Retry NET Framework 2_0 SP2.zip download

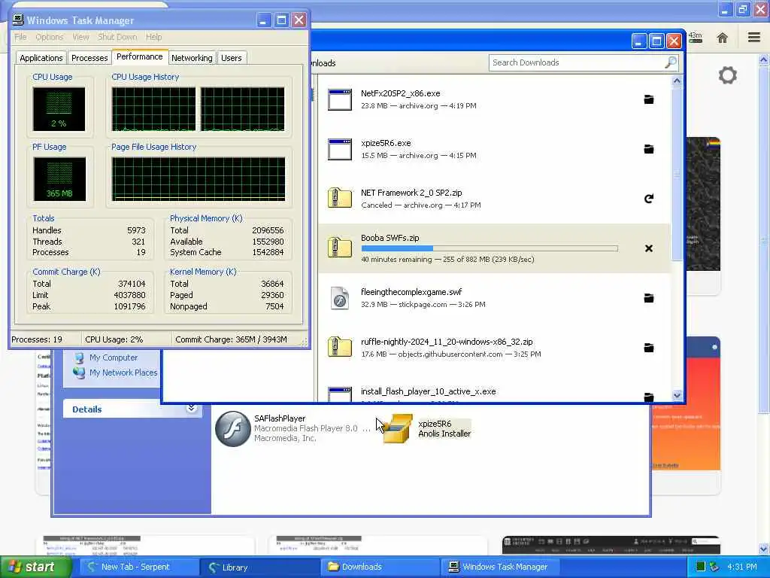pos(649,199)
